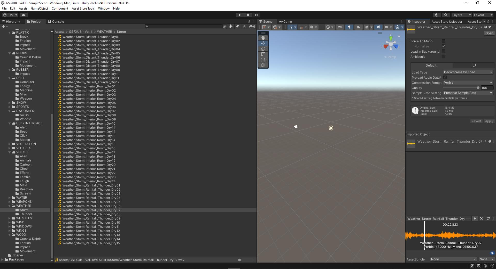Image resolution: width=496 pixels, height=269 pixels.
Task: Toggle auto play in audio preview
Action: coord(482,218)
